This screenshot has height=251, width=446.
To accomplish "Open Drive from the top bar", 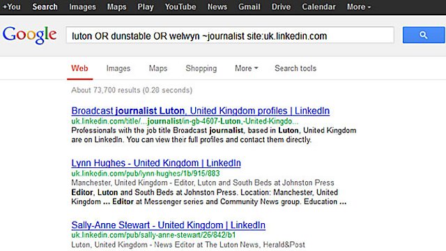I will click(x=281, y=7).
